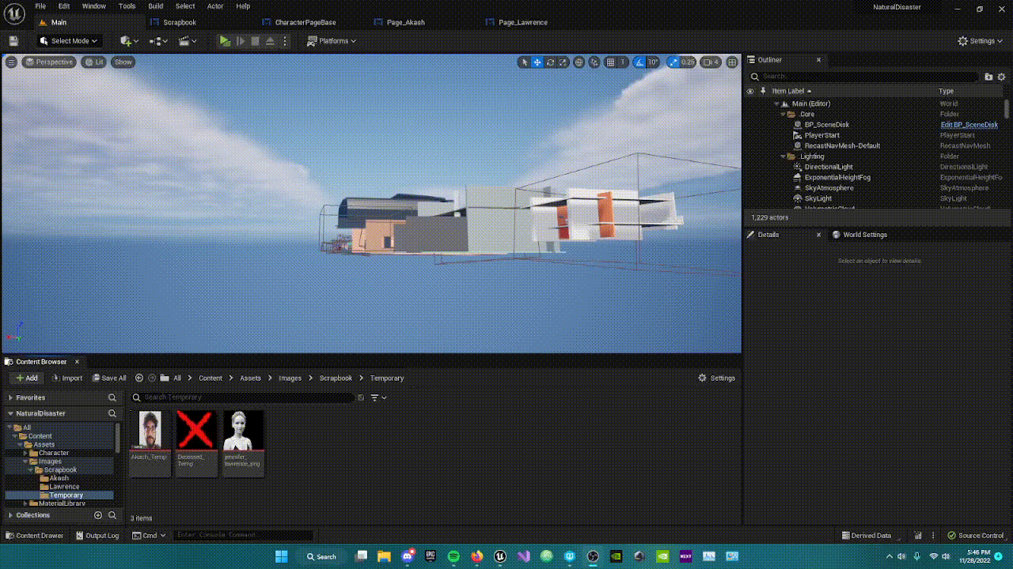Activate the Select objects tool in viewport
The height and width of the screenshot is (569, 1013).
524,62
